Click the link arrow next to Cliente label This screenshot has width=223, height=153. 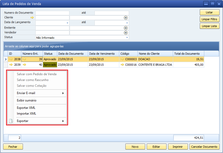(x=32, y=18)
